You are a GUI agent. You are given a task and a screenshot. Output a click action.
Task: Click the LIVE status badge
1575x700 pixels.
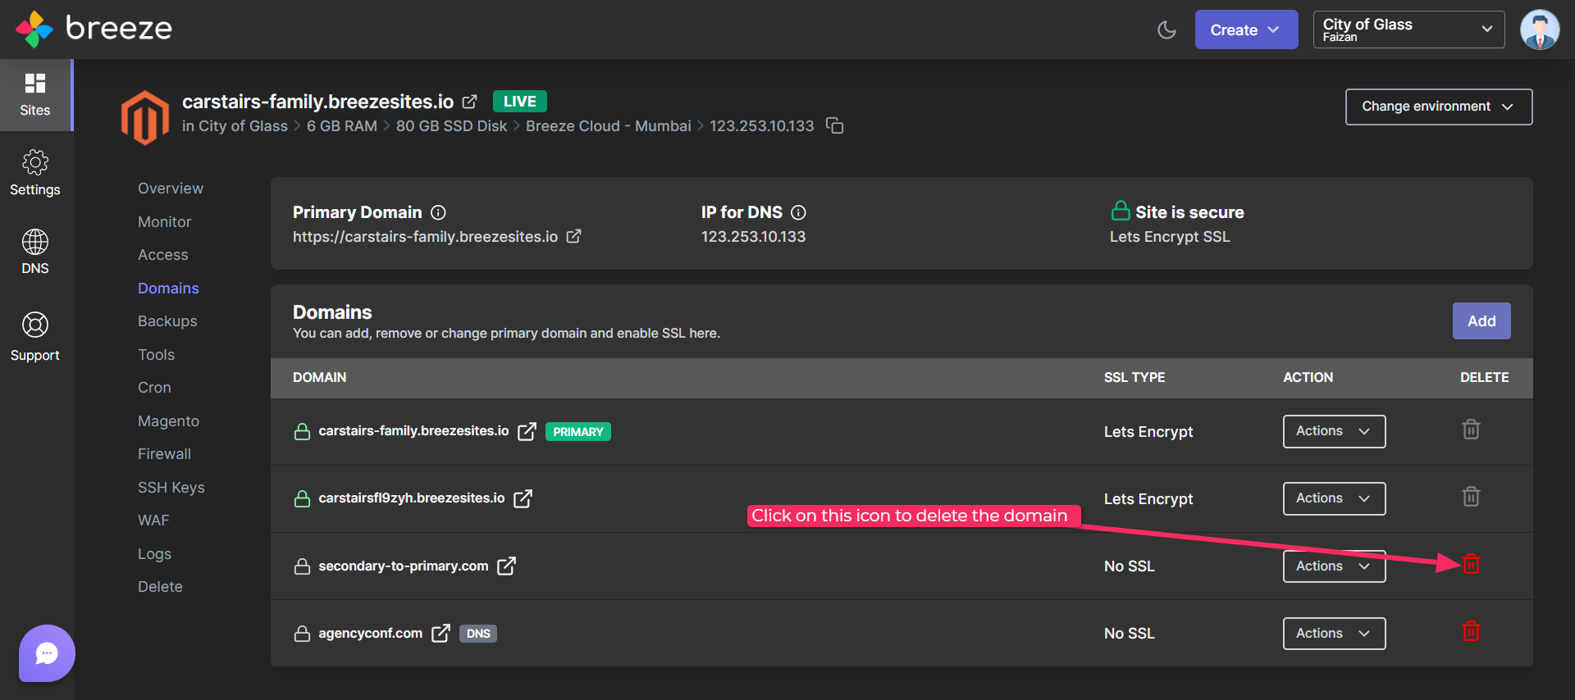pyautogui.click(x=520, y=101)
